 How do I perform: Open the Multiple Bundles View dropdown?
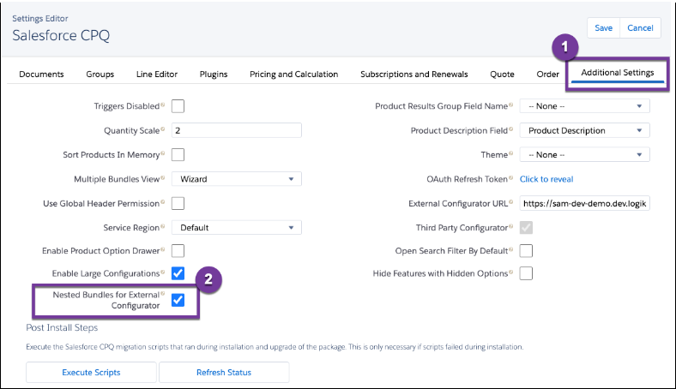(236, 179)
